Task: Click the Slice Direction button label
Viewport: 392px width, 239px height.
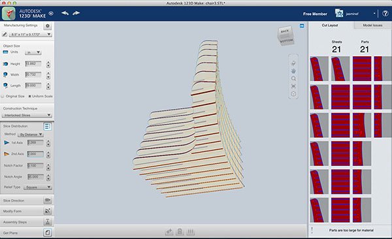Action: coord(14,200)
